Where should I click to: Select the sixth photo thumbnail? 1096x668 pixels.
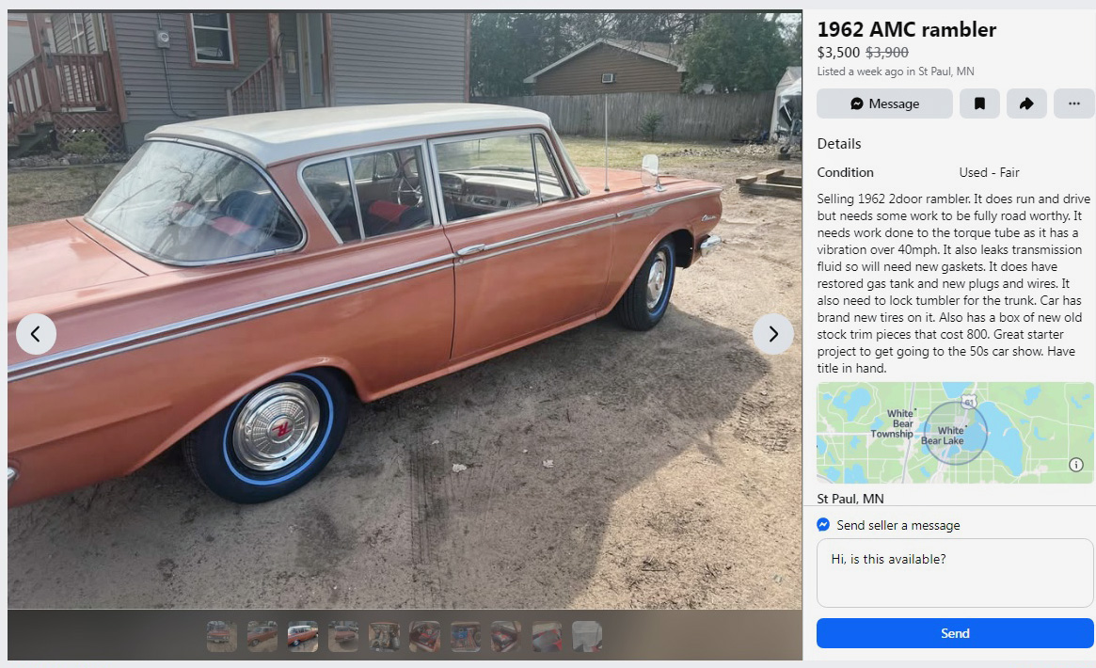425,637
